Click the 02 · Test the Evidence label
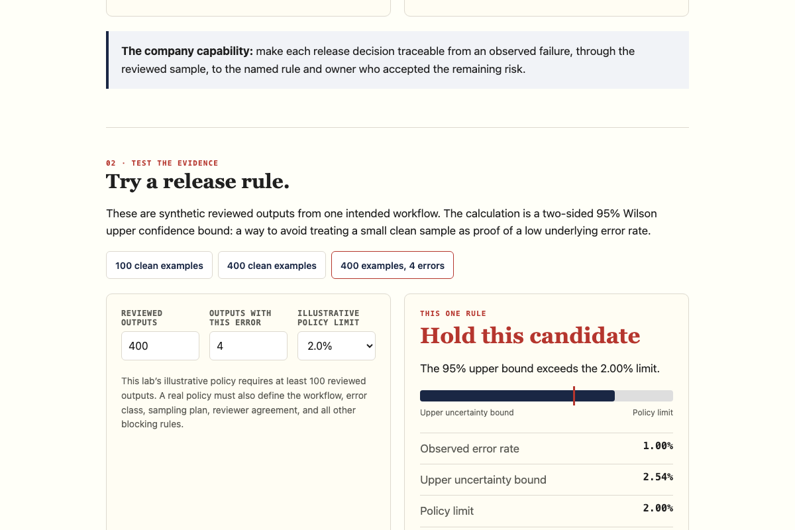The width and height of the screenshot is (795, 530). pos(162,163)
